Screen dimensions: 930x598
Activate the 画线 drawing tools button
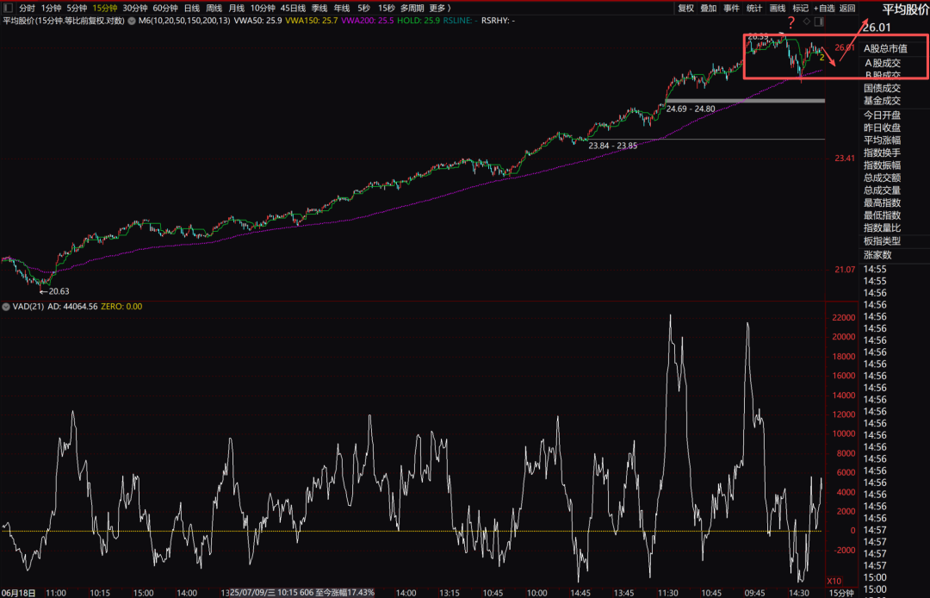click(778, 8)
